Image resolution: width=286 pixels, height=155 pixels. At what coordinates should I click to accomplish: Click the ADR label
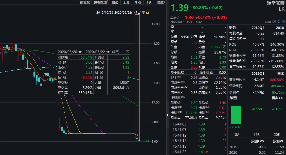pos(268,22)
